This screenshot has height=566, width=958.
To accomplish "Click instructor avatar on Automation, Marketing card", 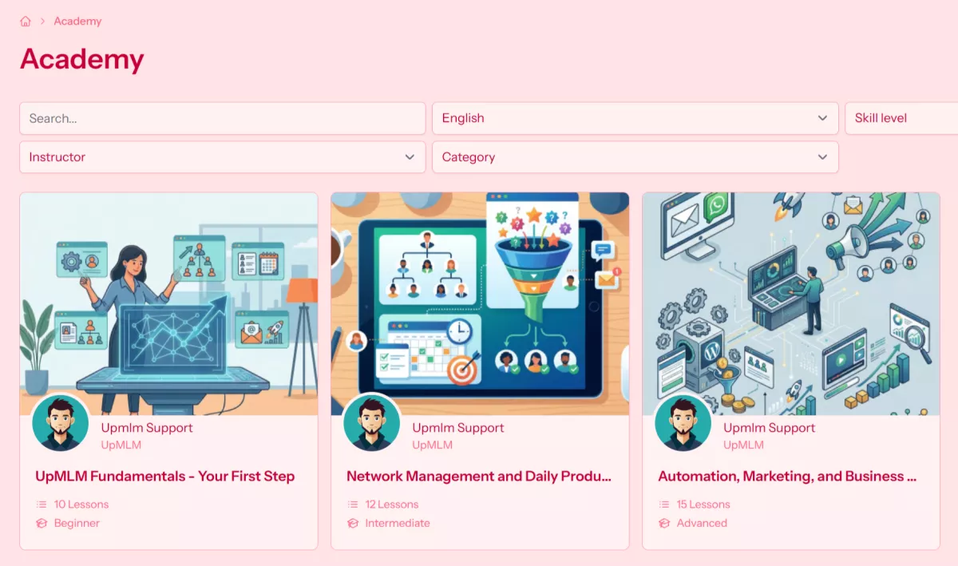I will click(683, 423).
